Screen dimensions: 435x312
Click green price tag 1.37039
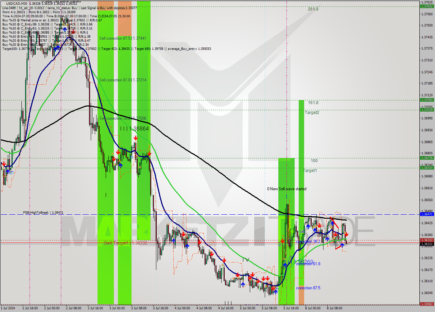[x=427, y=110]
